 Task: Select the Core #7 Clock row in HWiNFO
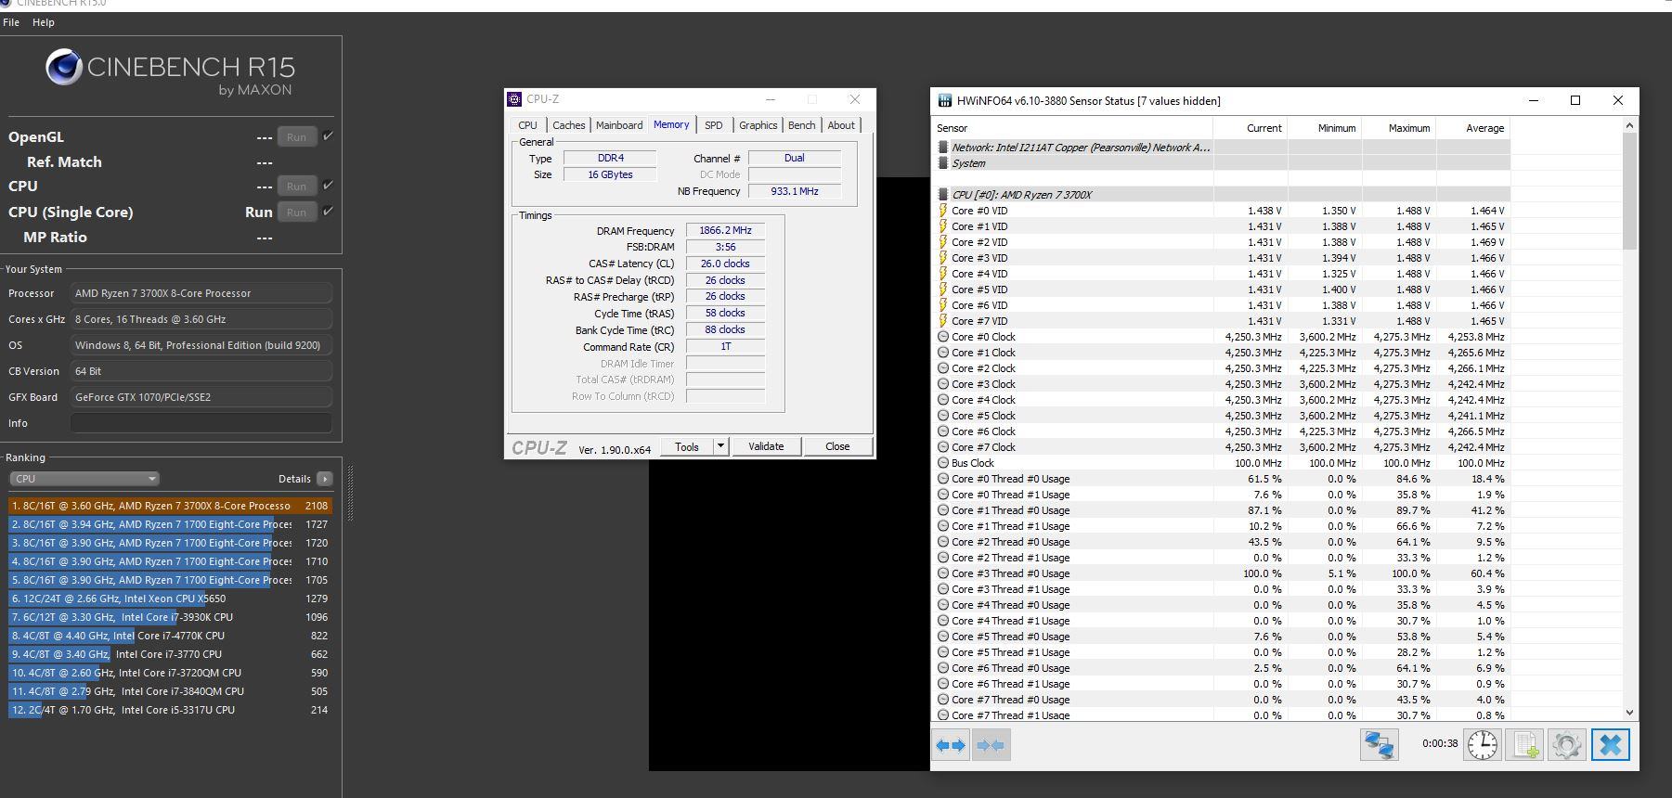[x=1221, y=447]
